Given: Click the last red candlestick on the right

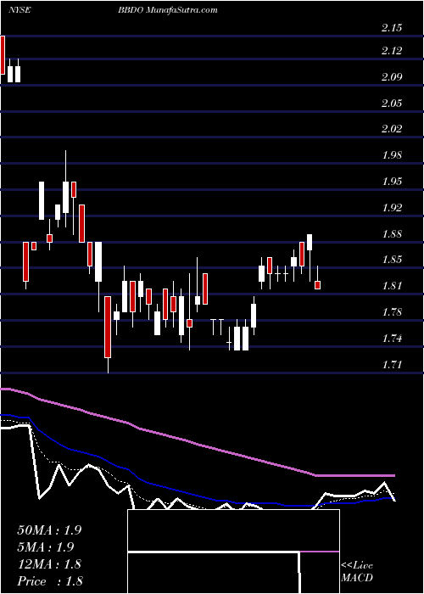Looking at the screenshot, I should 318,285.
